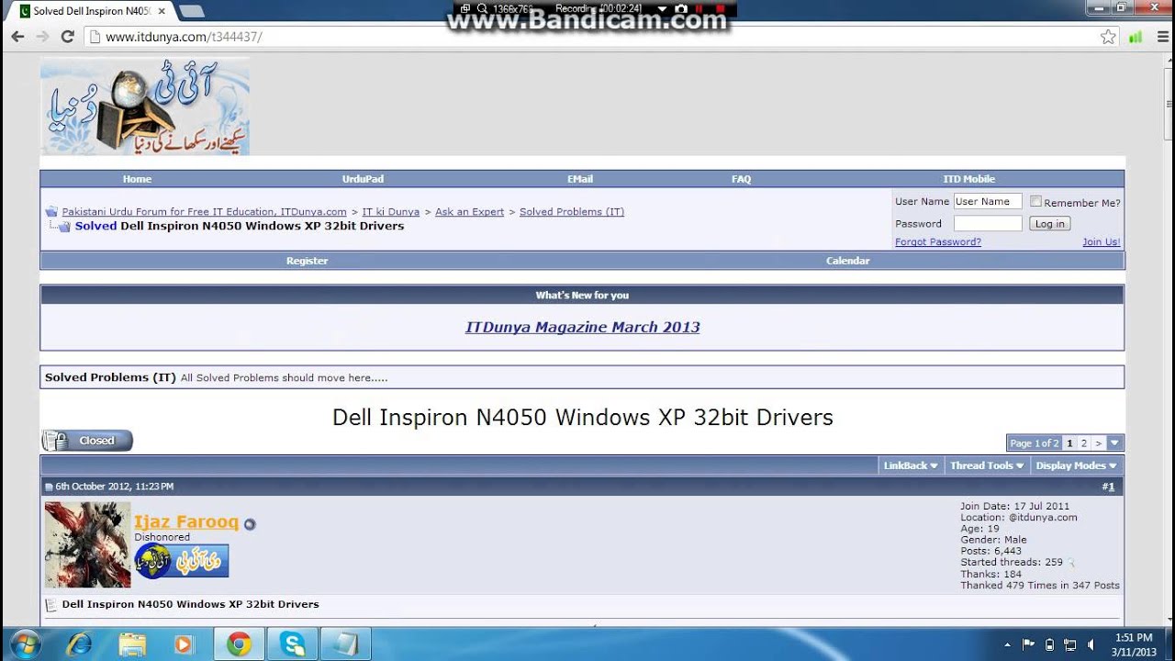
Task: Open the Calendar menu item
Action: pyautogui.click(x=847, y=261)
